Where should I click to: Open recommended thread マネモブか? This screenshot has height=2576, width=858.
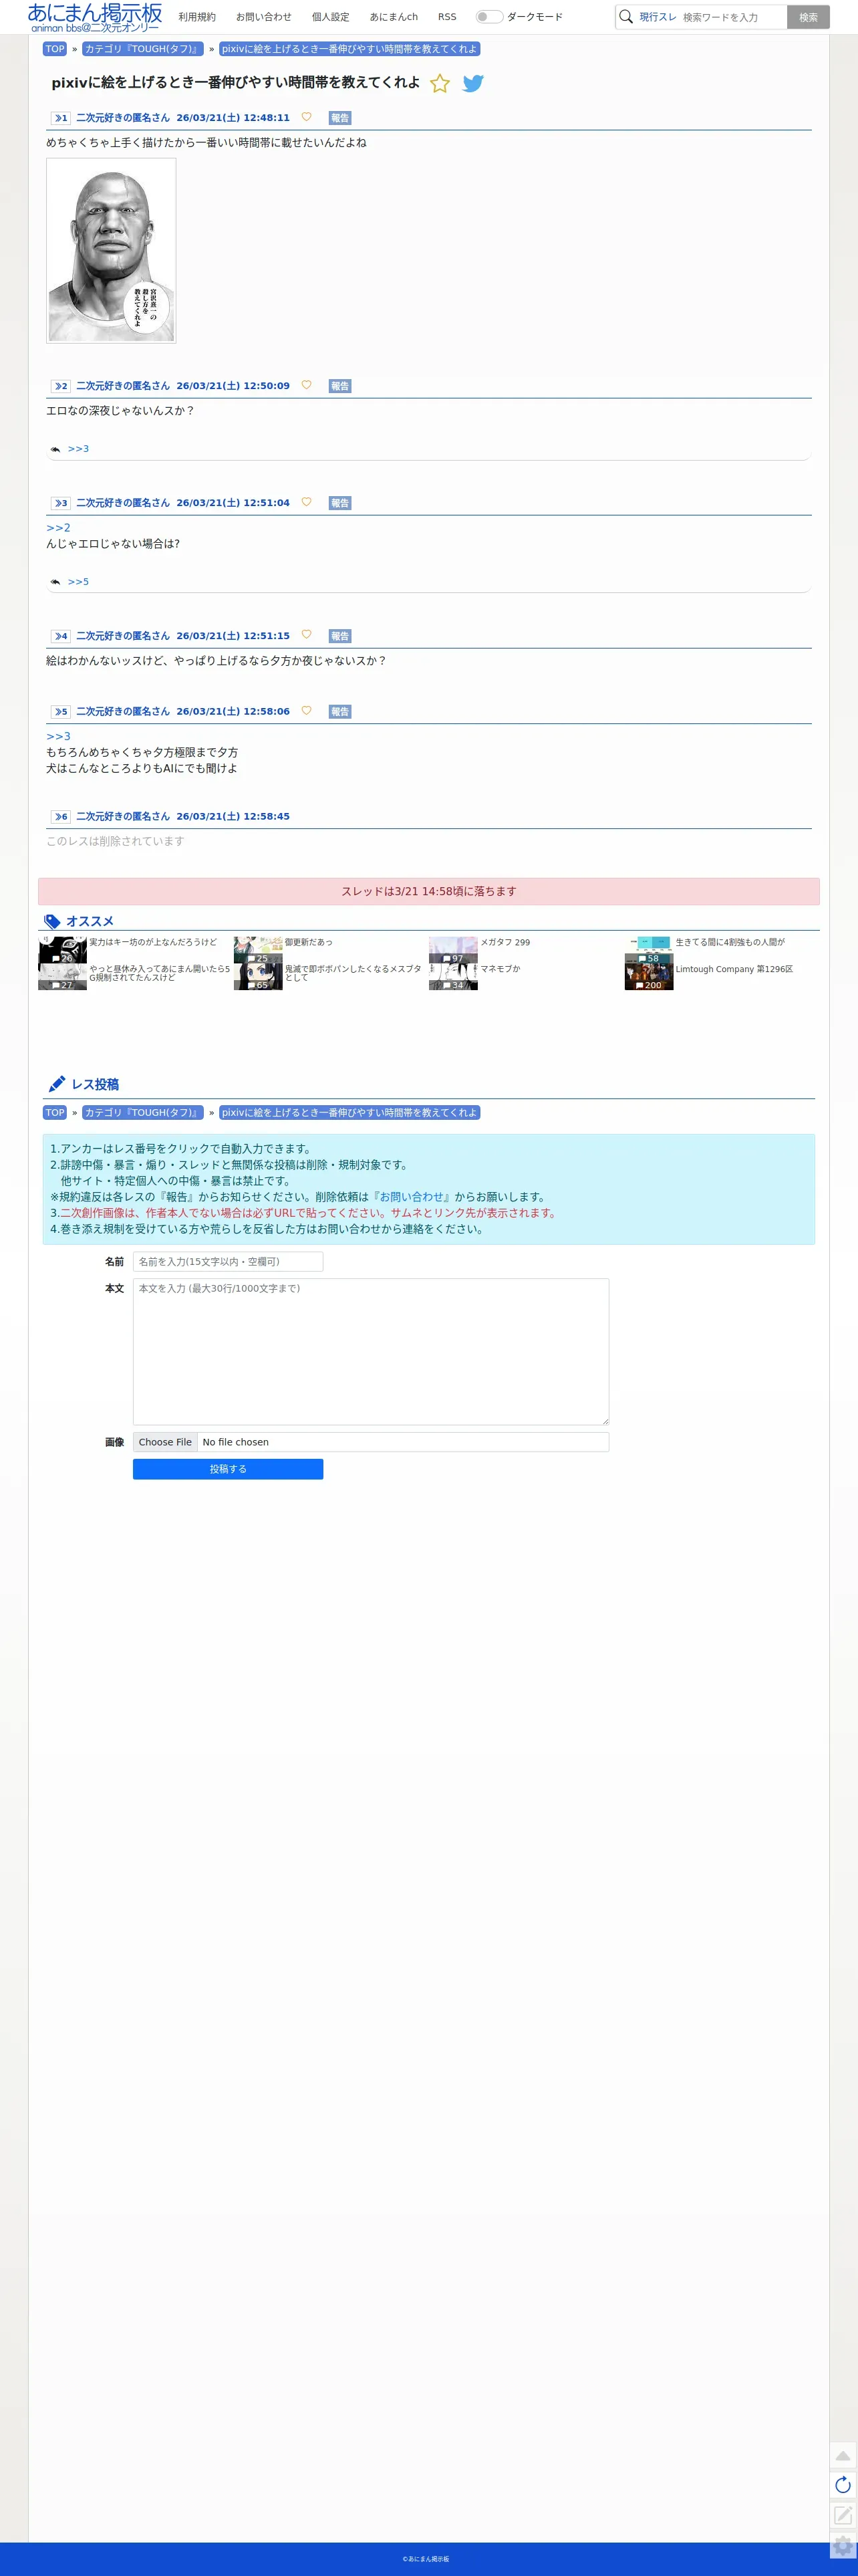pyautogui.click(x=500, y=969)
